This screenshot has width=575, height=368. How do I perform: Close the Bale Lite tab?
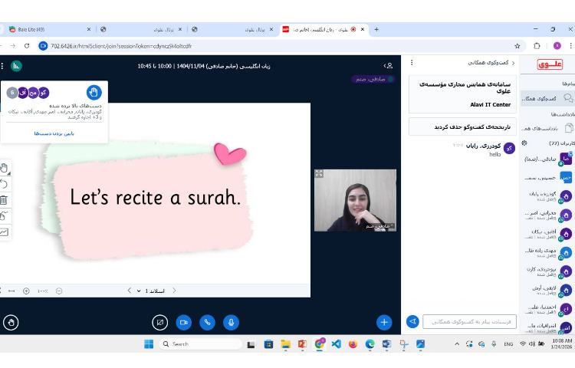(89, 29)
